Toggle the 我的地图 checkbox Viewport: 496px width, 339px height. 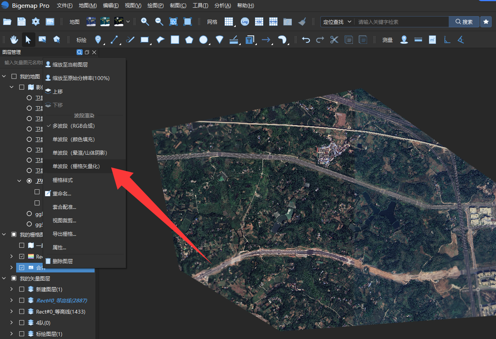[x=14, y=77]
